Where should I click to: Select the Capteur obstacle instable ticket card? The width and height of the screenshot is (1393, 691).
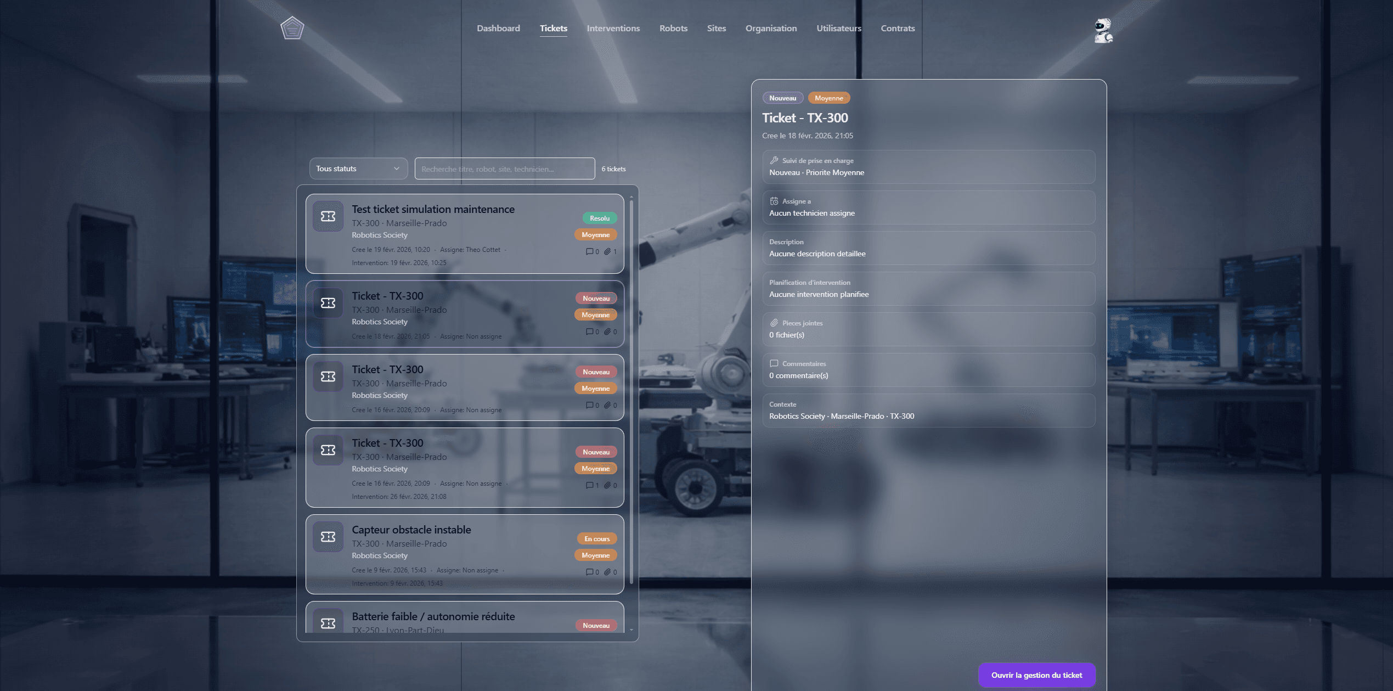click(x=464, y=554)
